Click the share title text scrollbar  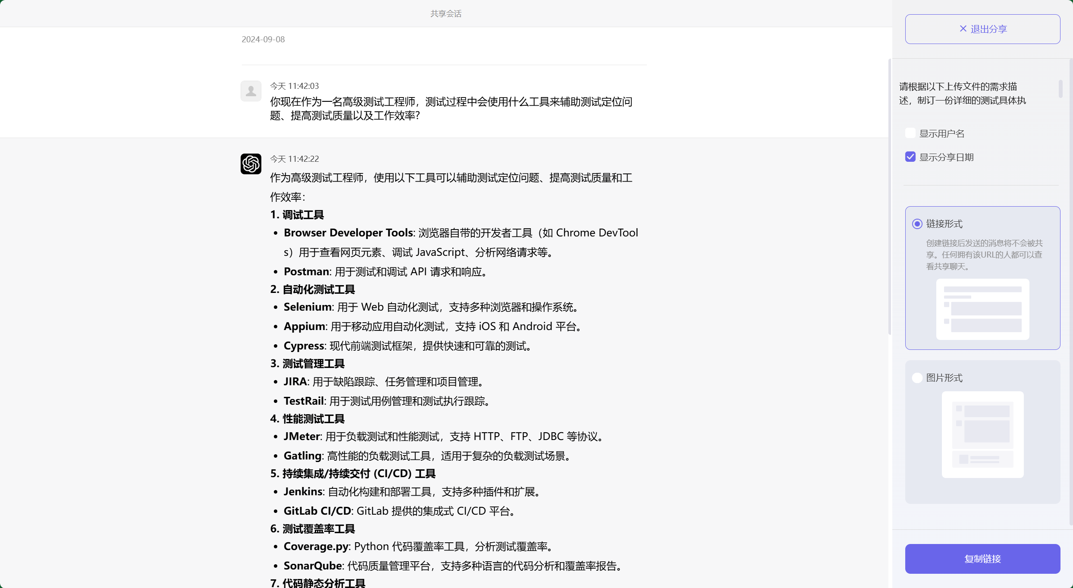click(1060, 89)
